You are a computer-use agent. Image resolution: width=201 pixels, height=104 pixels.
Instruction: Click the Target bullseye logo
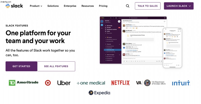tap(48, 83)
